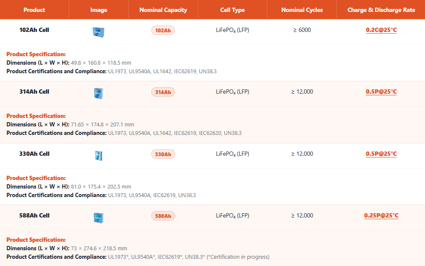Select the Product column header

[x=34, y=10]
